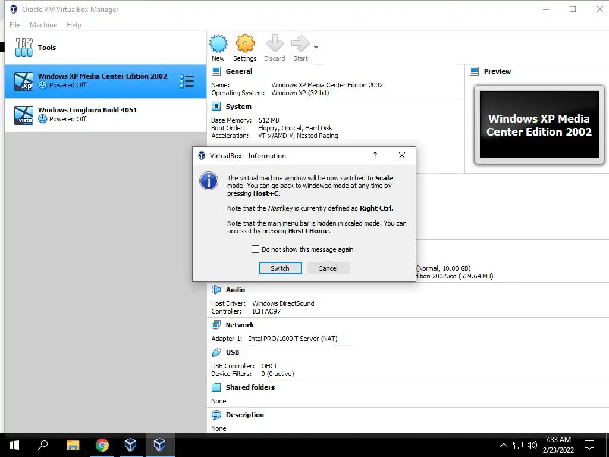
Task: Click the 'Audio' section heading
Action: click(236, 290)
